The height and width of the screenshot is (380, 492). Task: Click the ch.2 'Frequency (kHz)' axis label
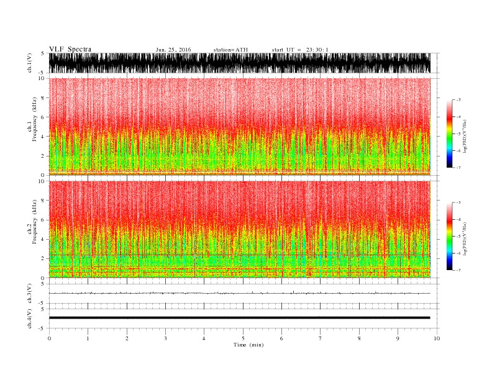coord(35,222)
